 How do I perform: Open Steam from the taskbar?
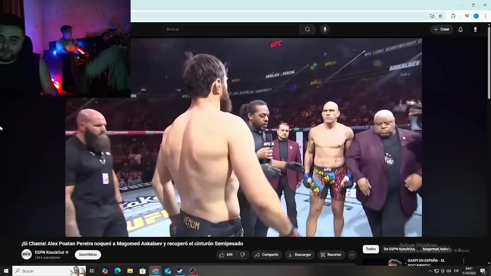point(180,271)
